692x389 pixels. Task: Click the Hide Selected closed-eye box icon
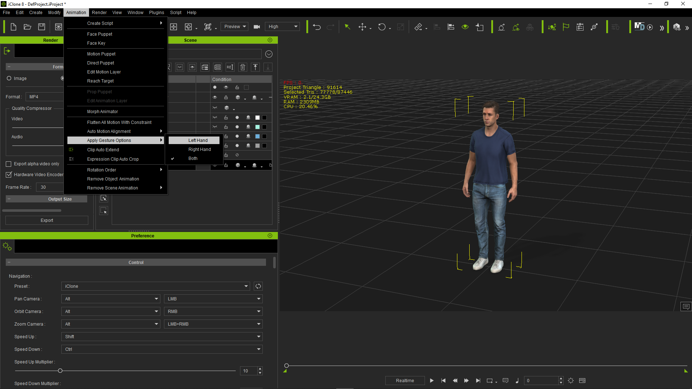180,67
